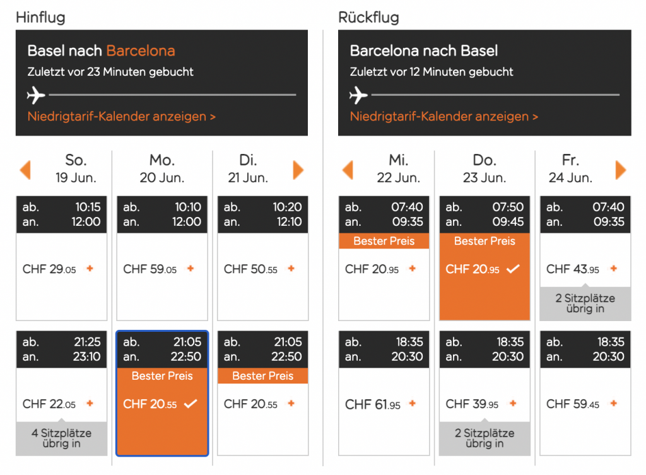646x475 pixels.
Task: Add the CHF 29.05 Sunday morning flight
Action: click(x=90, y=269)
